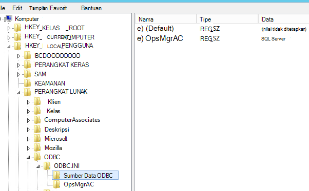The image size is (309, 191).
Task: Click the Kelas folder icon
Action: 37,111
